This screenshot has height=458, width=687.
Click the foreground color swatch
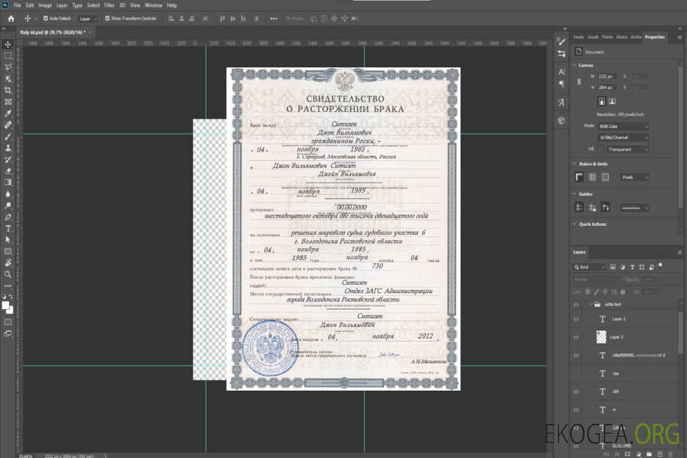coord(6,307)
